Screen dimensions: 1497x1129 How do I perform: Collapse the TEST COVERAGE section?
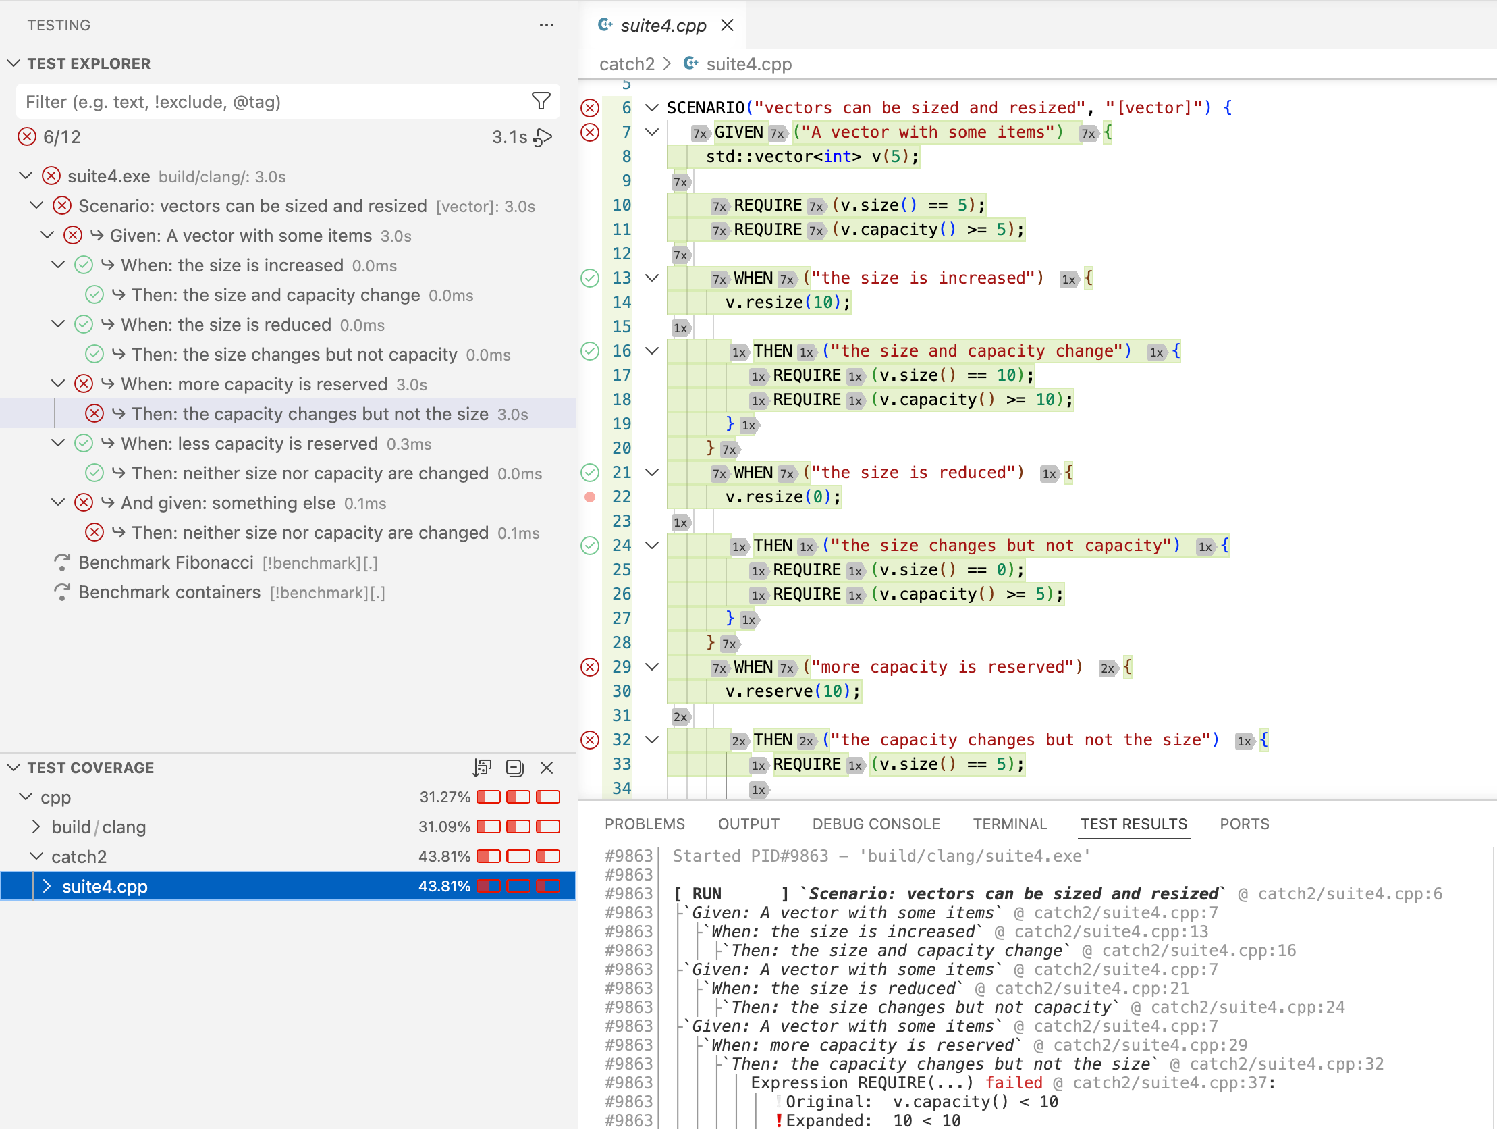point(13,767)
